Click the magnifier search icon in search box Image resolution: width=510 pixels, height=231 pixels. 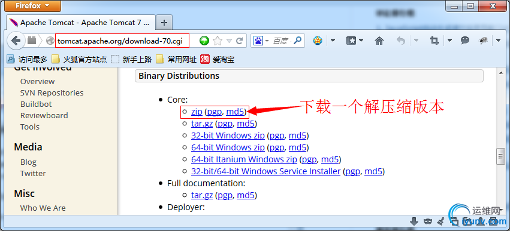click(x=297, y=41)
